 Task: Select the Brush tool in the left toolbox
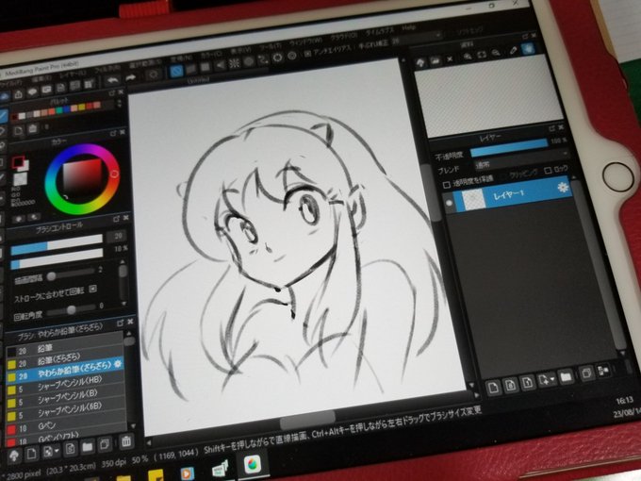pyautogui.click(x=3, y=115)
